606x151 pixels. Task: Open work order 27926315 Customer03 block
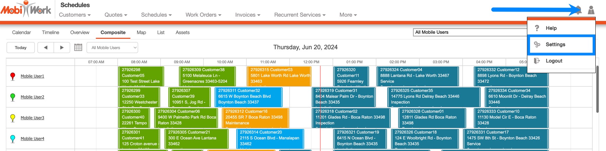click(x=279, y=75)
